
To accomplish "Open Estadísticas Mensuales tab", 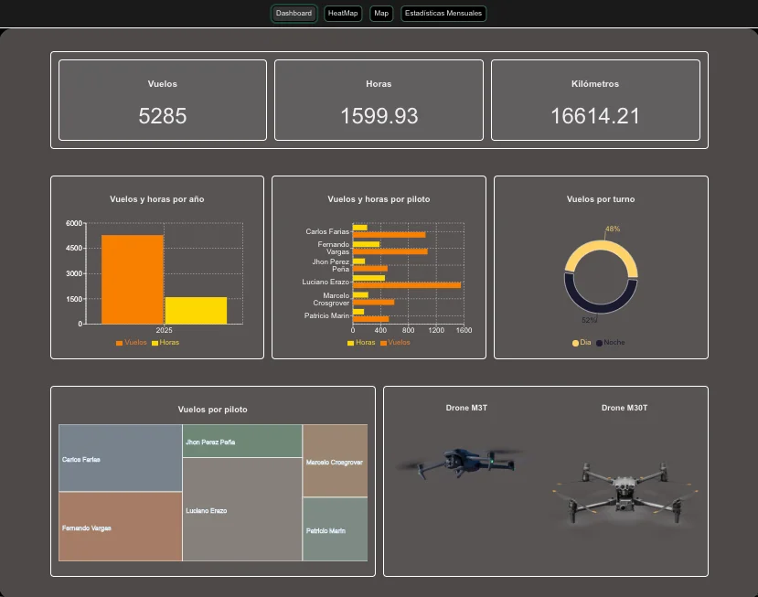I will click(x=443, y=14).
